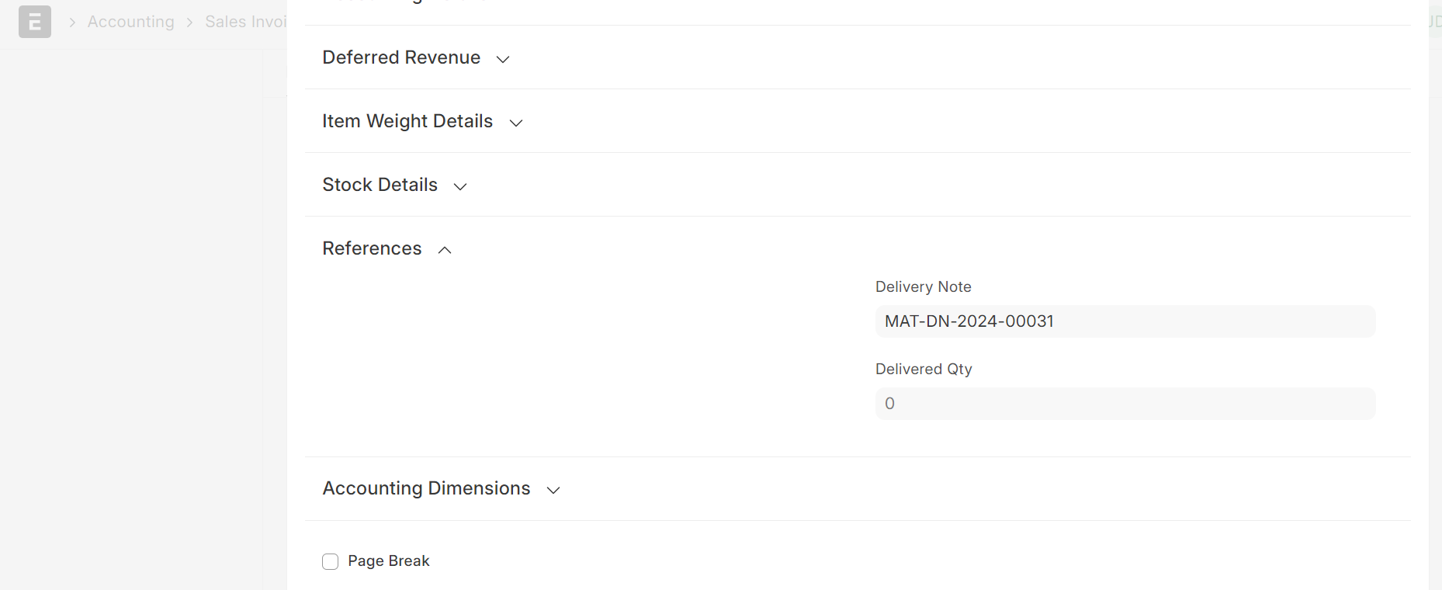Click the breadcrumb arrow before Accounting
The image size is (1442, 590).
[x=72, y=23]
